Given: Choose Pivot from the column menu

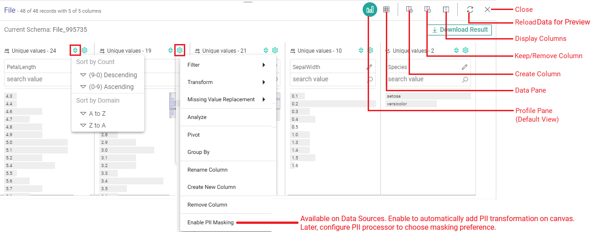Looking at the screenshot, I should 194,135.
